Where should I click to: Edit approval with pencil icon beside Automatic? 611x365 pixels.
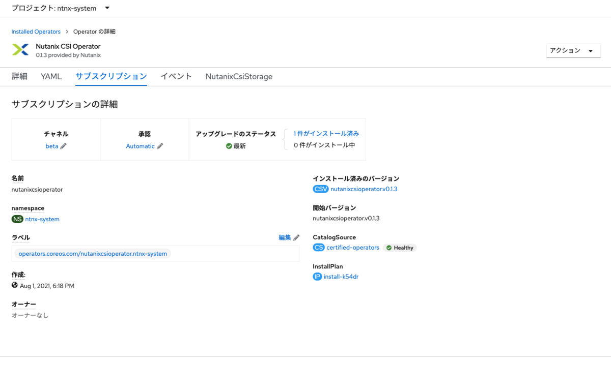coord(160,146)
